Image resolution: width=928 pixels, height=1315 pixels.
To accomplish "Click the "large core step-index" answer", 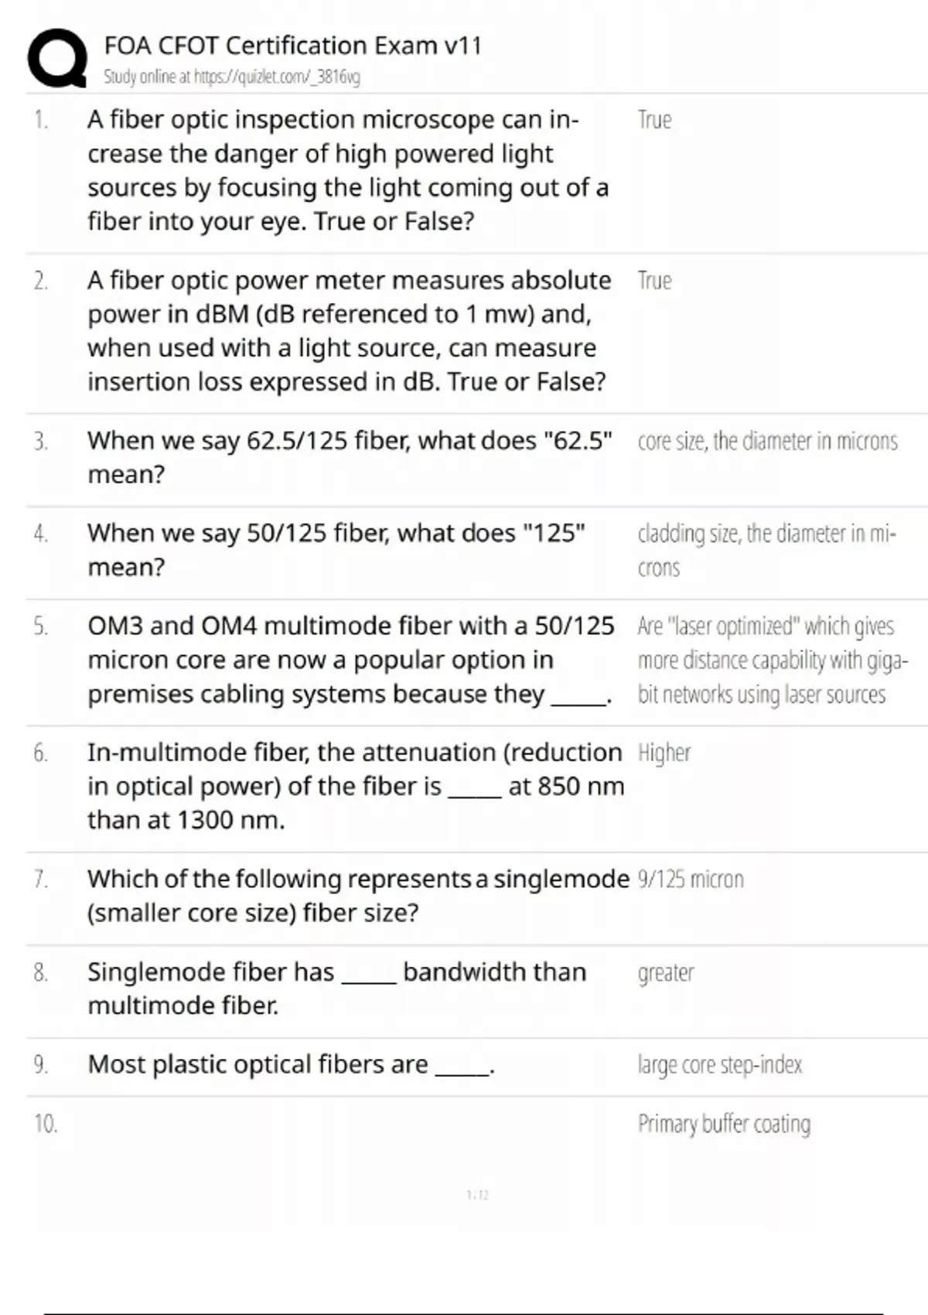I will point(719,1065).
